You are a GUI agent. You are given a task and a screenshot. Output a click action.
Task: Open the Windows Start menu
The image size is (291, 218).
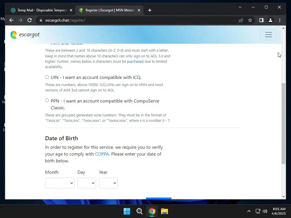click(127, 211)
